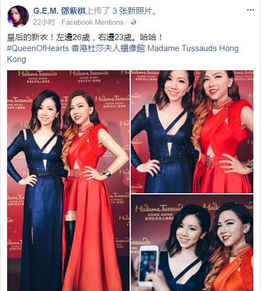Screen dimensions: 261x291
Task: Open the three-dot post options menu
Action: [x=251, y=10]
